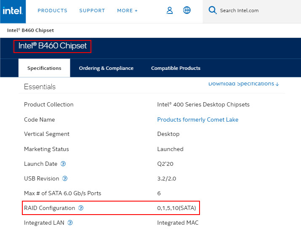The image size is (301, 231).
Task: Select the Specifications tab
Action: pos(44,68)
